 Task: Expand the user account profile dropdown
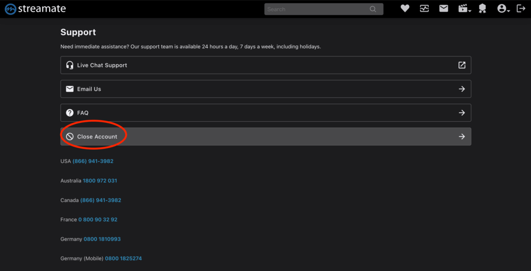click(503, 9)
